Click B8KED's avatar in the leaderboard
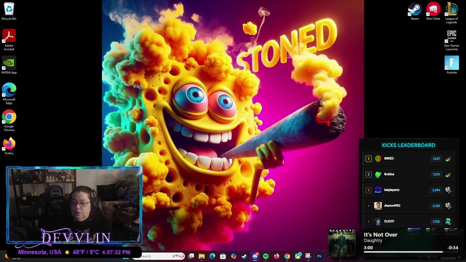 [378, 159]
